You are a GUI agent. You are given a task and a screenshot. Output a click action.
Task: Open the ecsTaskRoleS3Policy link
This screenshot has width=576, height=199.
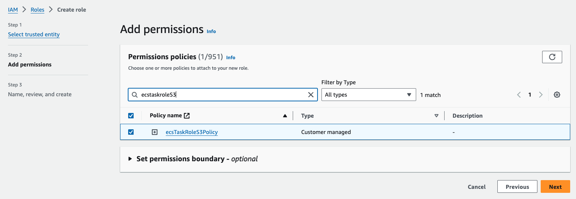[x=192, y=132]
